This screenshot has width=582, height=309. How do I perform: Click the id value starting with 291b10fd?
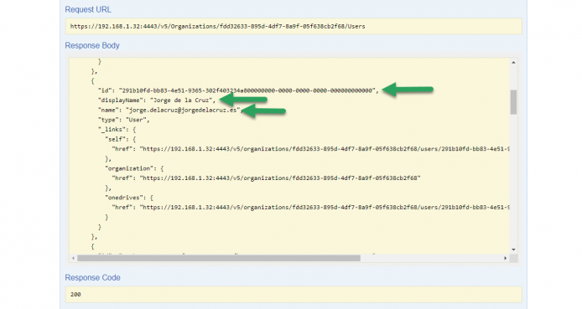point(247,90)
